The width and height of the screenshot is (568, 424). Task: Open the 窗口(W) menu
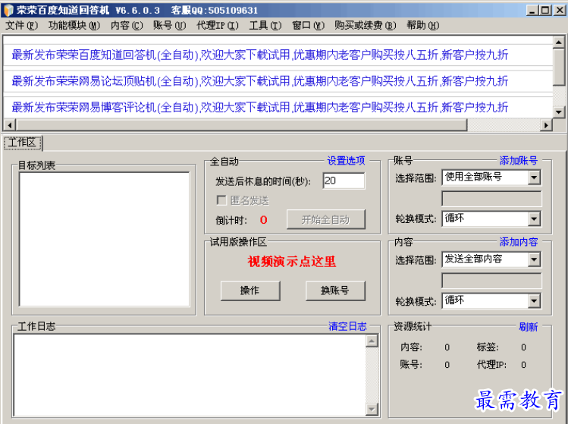[x=309, y=25]
